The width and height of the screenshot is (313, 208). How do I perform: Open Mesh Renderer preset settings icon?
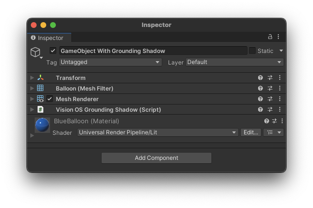pos(270,99)
